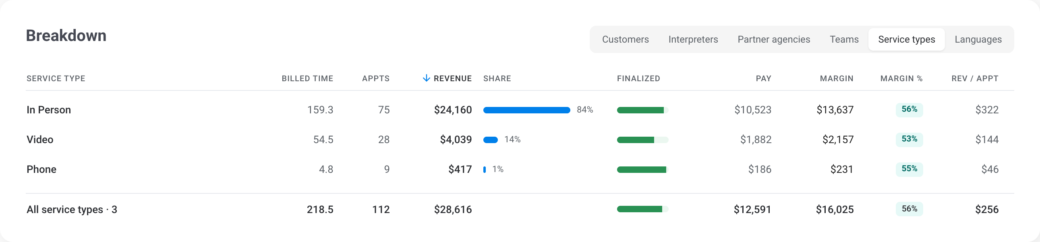Click the $28,616 total revenue

tap(453, 209)
